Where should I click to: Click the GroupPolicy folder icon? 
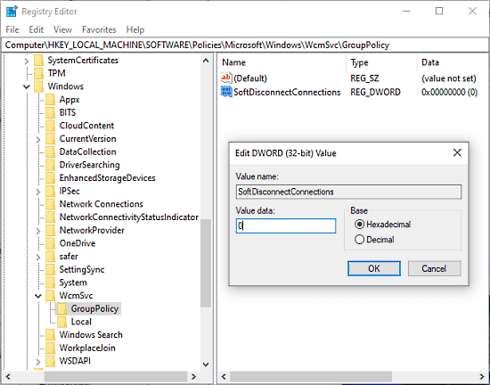61,308
